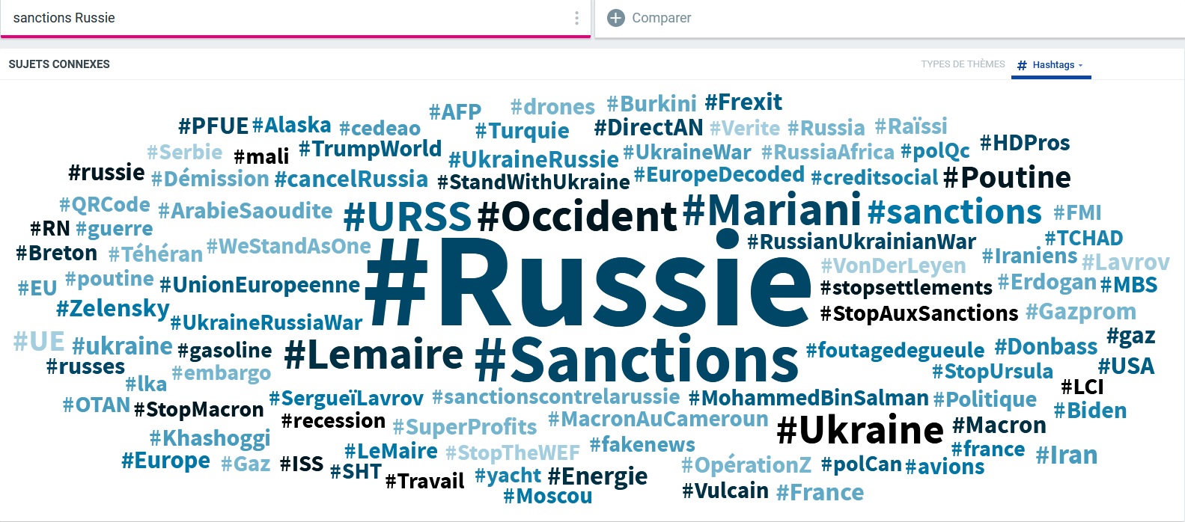Open the #Lemaire hashtag
The image size is (1185, 522).
tap(374, 354)
